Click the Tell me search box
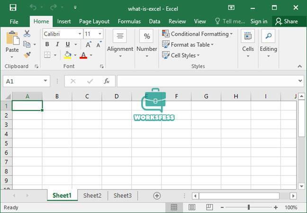Image resolution: width=307 pixels, height=213 pixels. tap(230, 21)
